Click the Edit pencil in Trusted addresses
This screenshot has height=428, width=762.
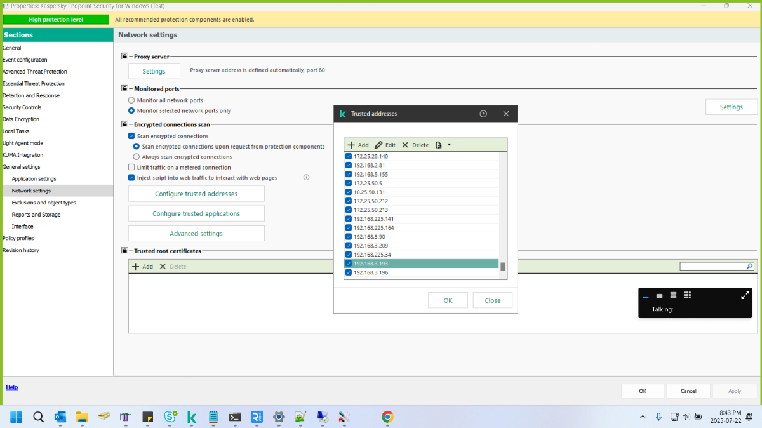(385, 145)
